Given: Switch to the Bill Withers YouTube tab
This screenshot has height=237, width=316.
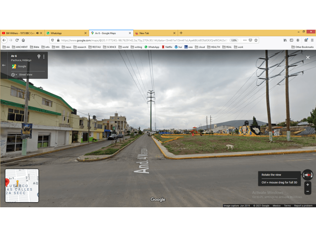Looking at the screenshot, I should [x=22, y=33].
